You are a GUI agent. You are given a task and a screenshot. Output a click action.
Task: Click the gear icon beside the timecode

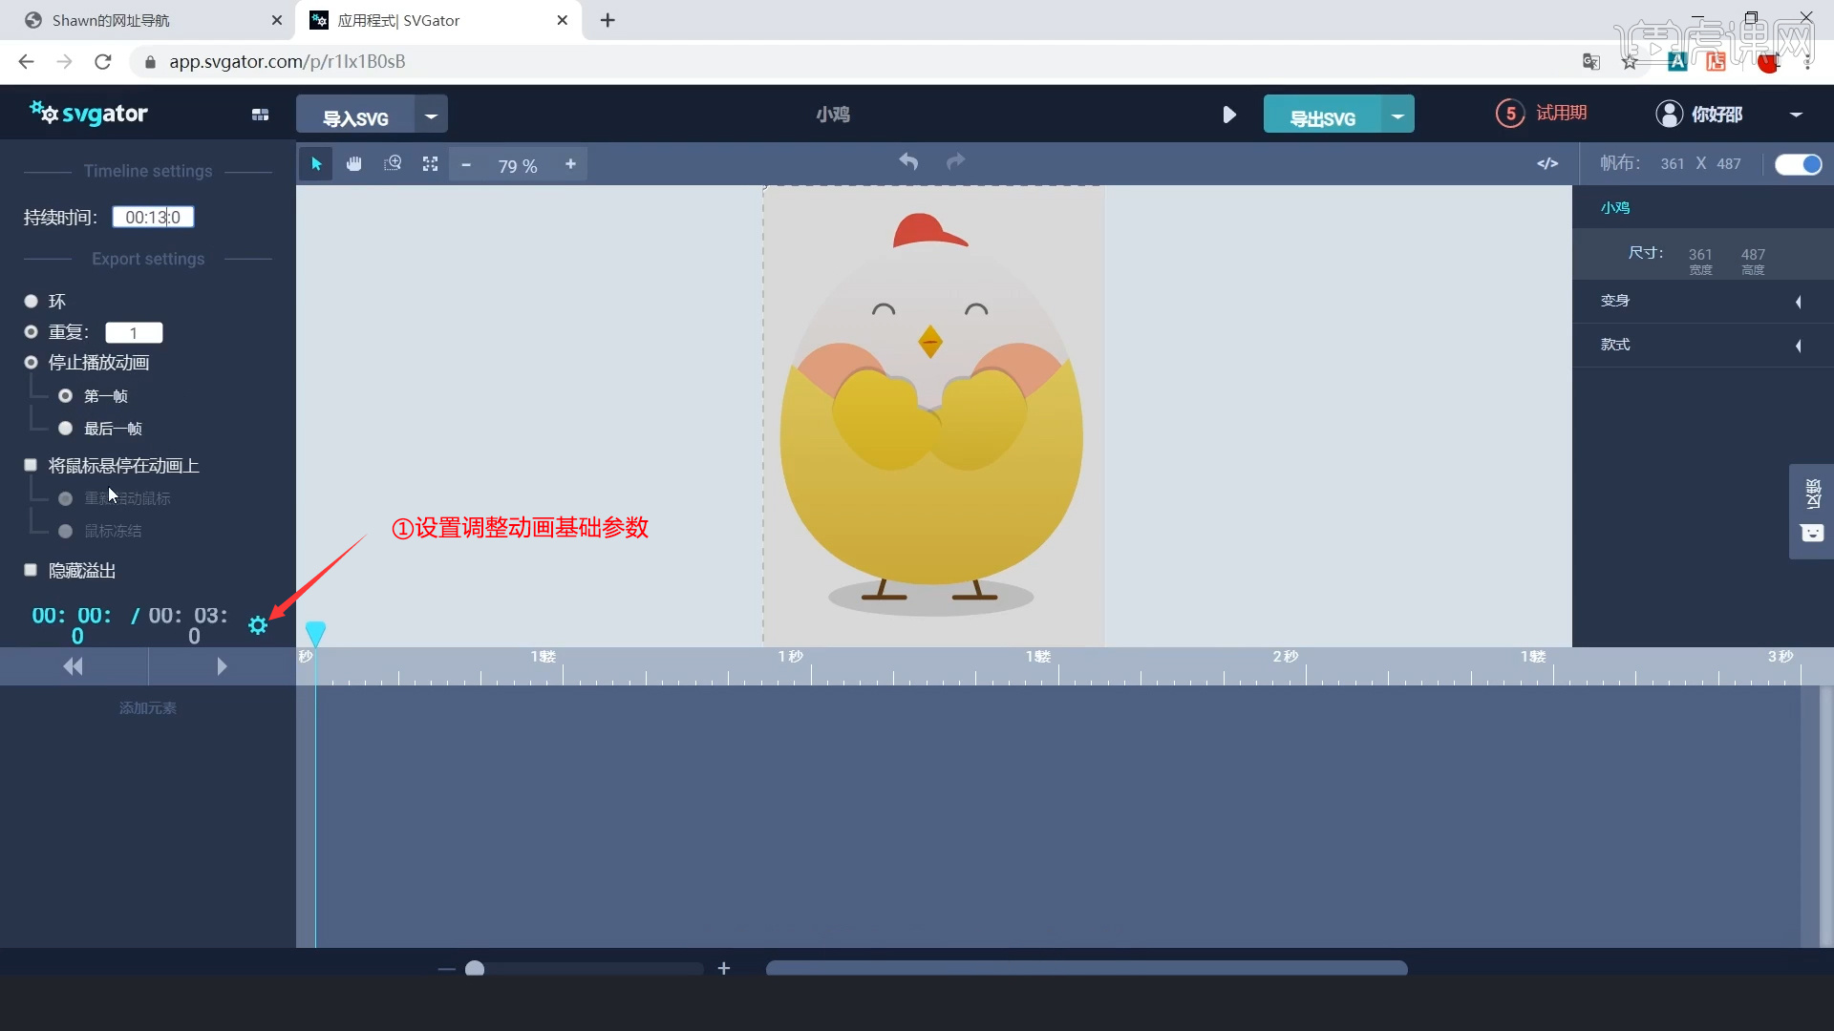(257, 625)
